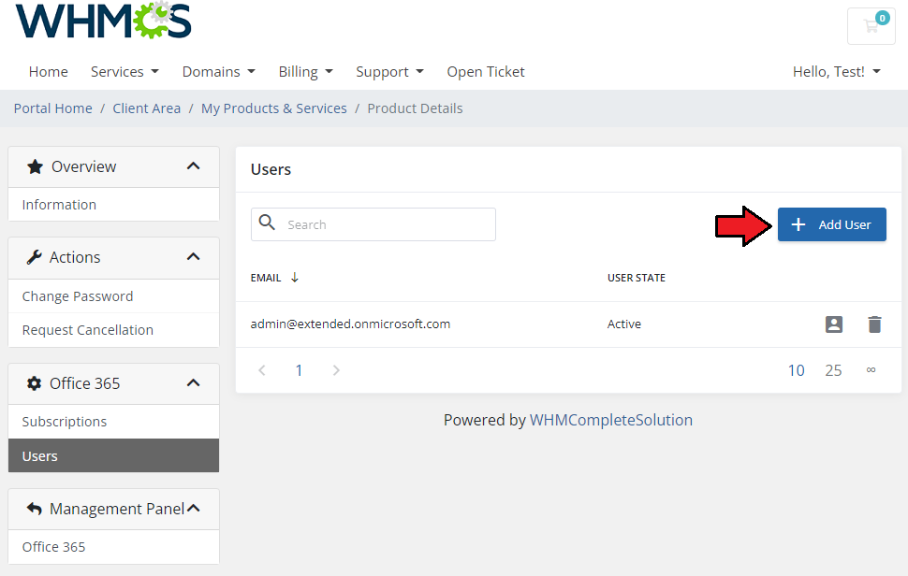Click the user profile icon for admin@extended.onmicrosoft.com
This screenshot has width=908, height=576.
coord(834,324)
